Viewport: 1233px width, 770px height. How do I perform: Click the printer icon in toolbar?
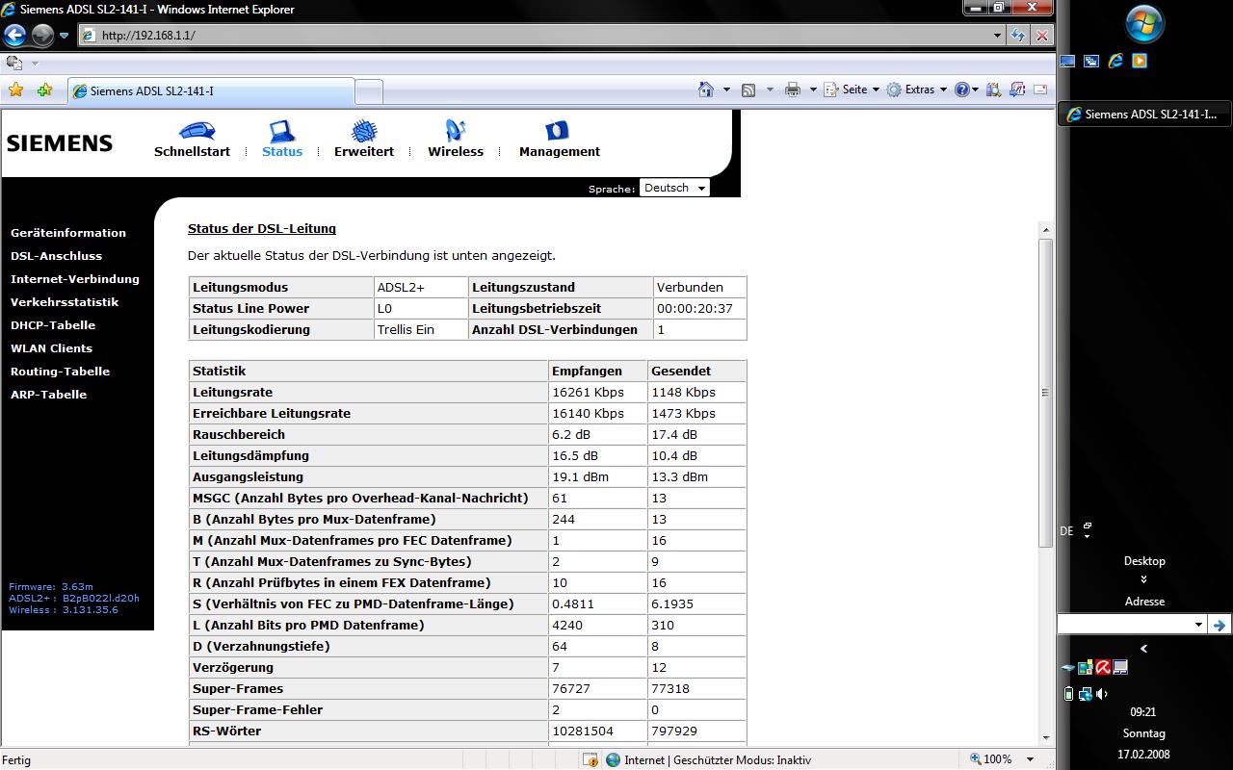793,90
